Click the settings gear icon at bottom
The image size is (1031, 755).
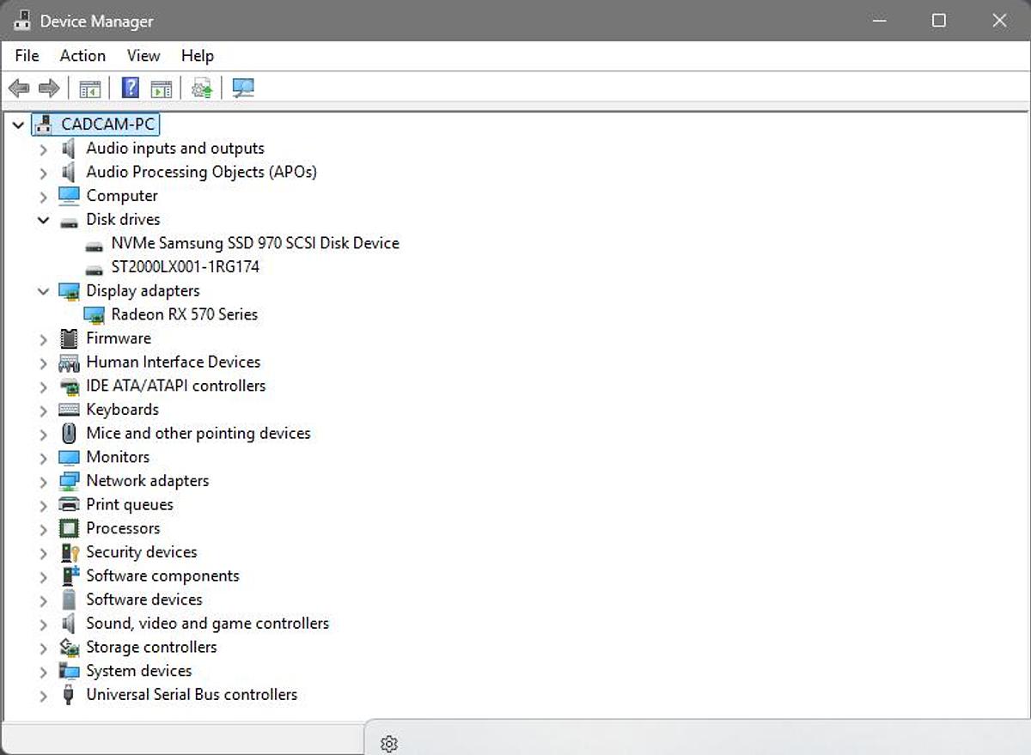point(388,743)
